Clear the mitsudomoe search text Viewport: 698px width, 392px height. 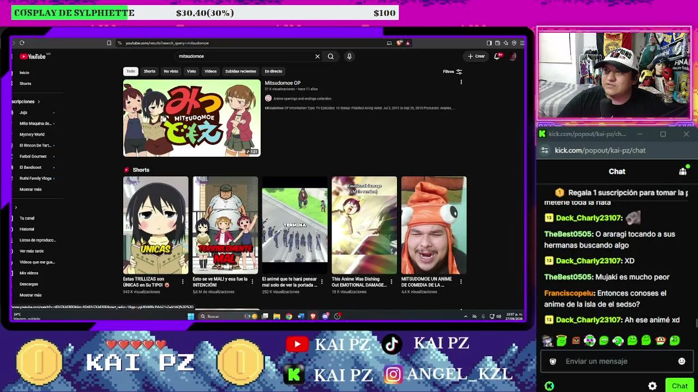click(317, 56)
